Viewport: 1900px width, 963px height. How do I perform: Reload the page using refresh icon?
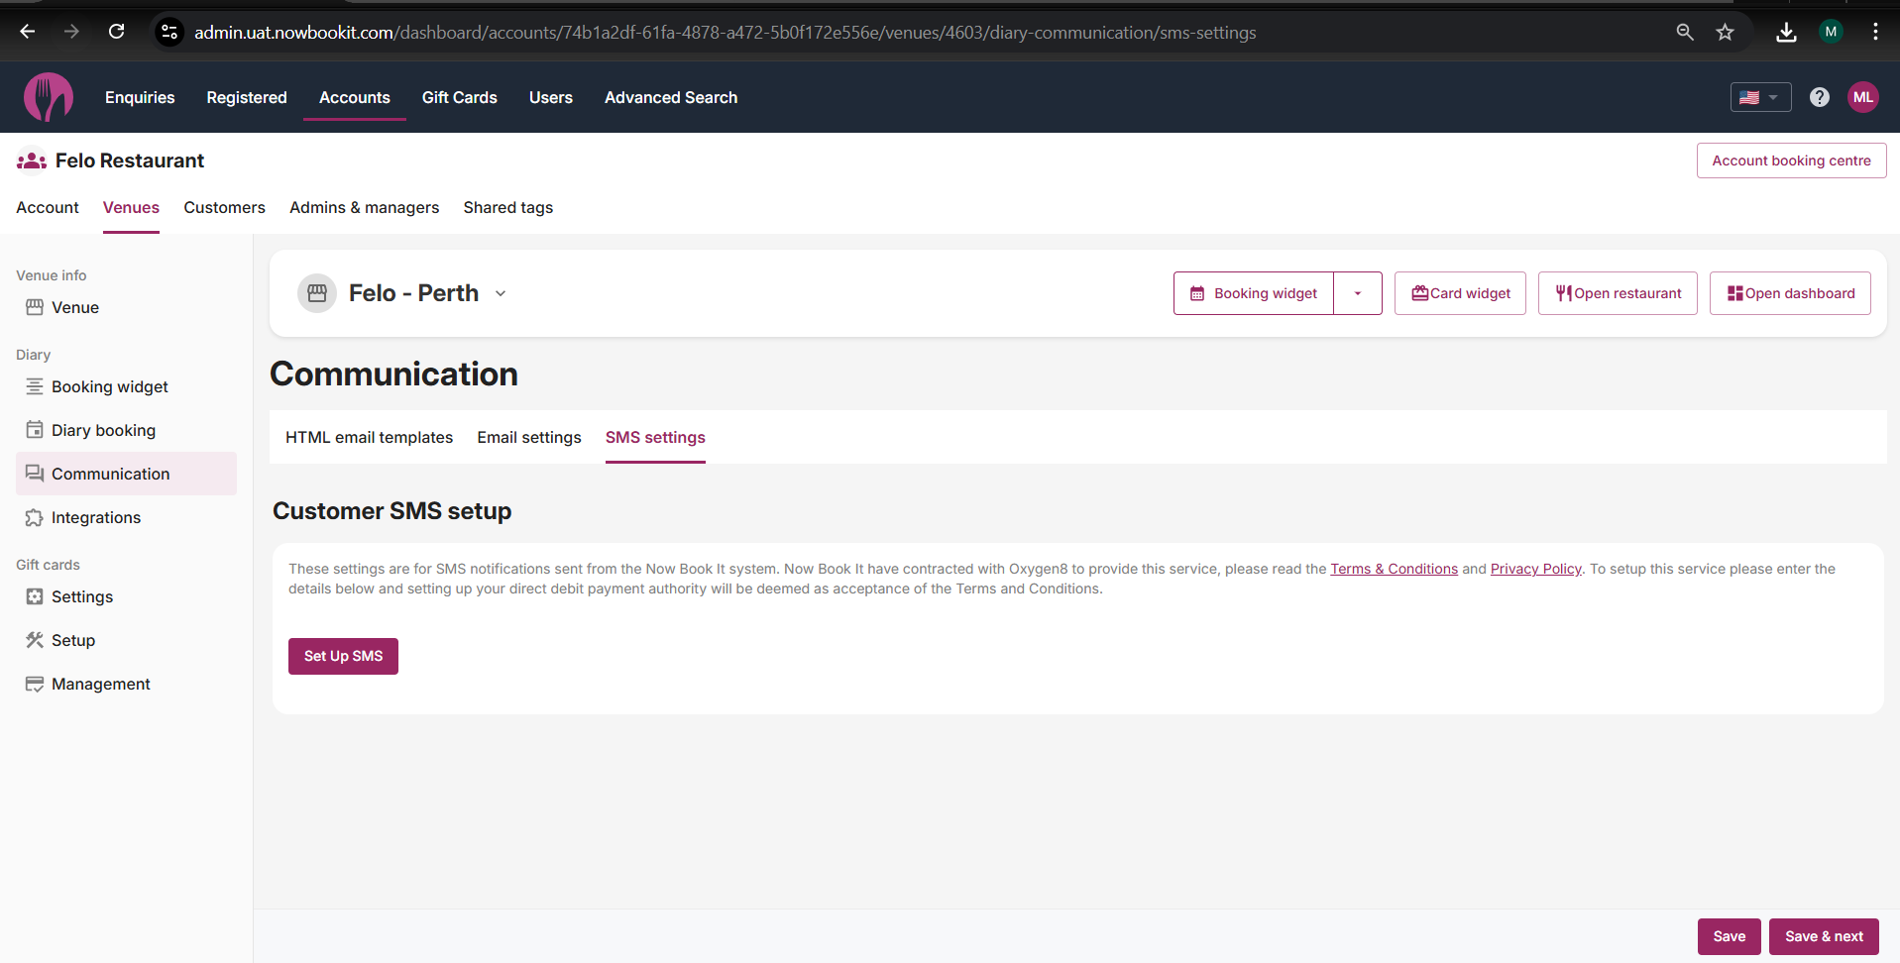point(116,32)
